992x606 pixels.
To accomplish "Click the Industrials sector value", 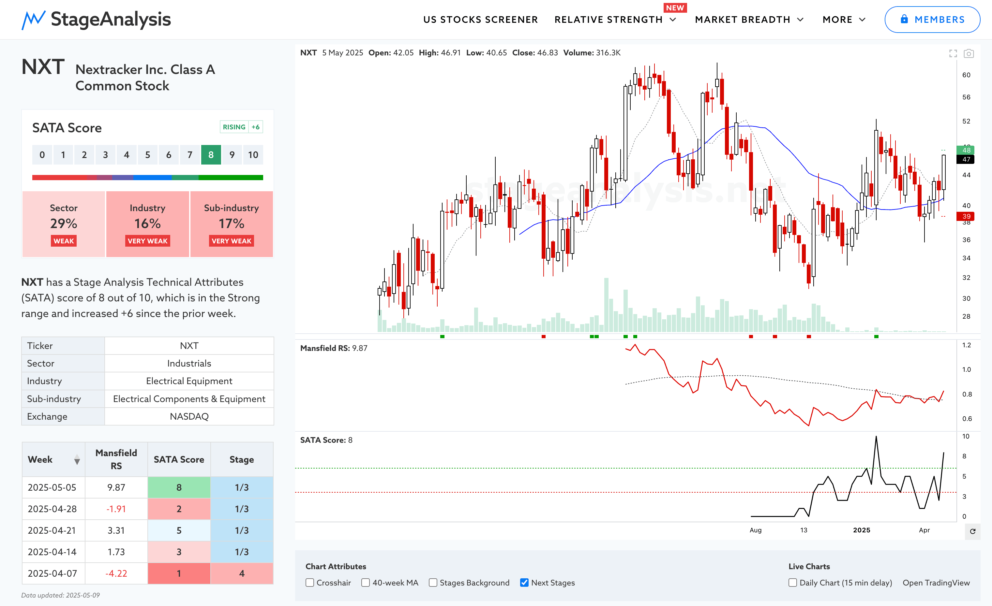I will 189,363.
